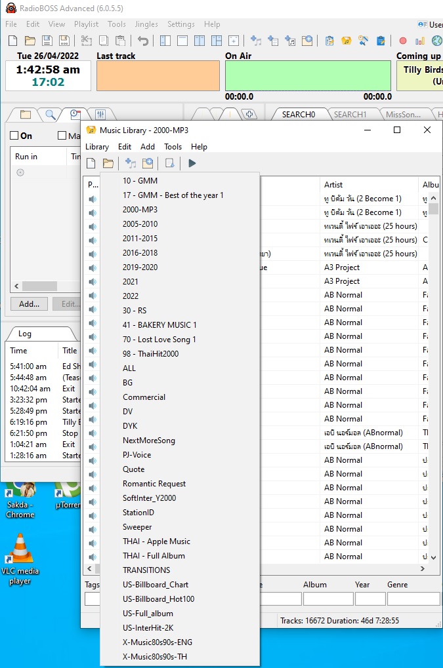Screen dimensions: 443x668
Task: Click Add tracks icon in Music Library toolbar
Action: tap(131, 163)
